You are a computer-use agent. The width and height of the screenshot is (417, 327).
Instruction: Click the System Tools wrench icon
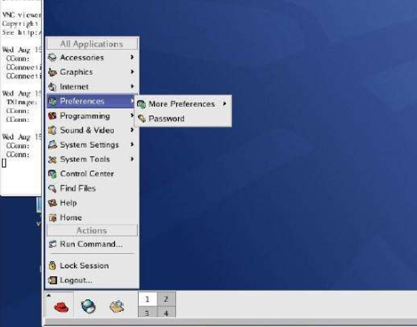[52, 159]
